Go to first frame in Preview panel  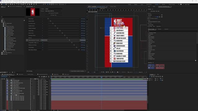[151, 11]
